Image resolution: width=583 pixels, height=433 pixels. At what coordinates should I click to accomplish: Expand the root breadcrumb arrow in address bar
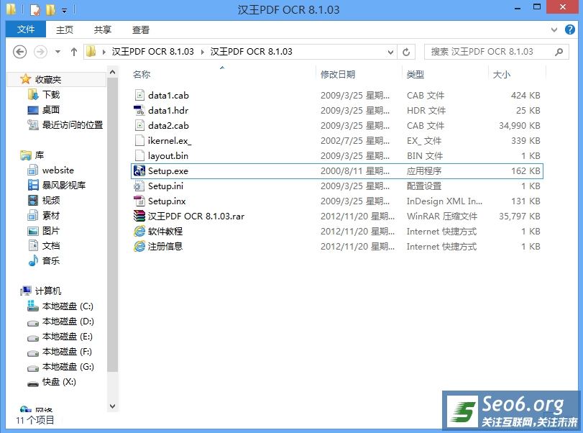pyautogui.click(x=104, y=52)
